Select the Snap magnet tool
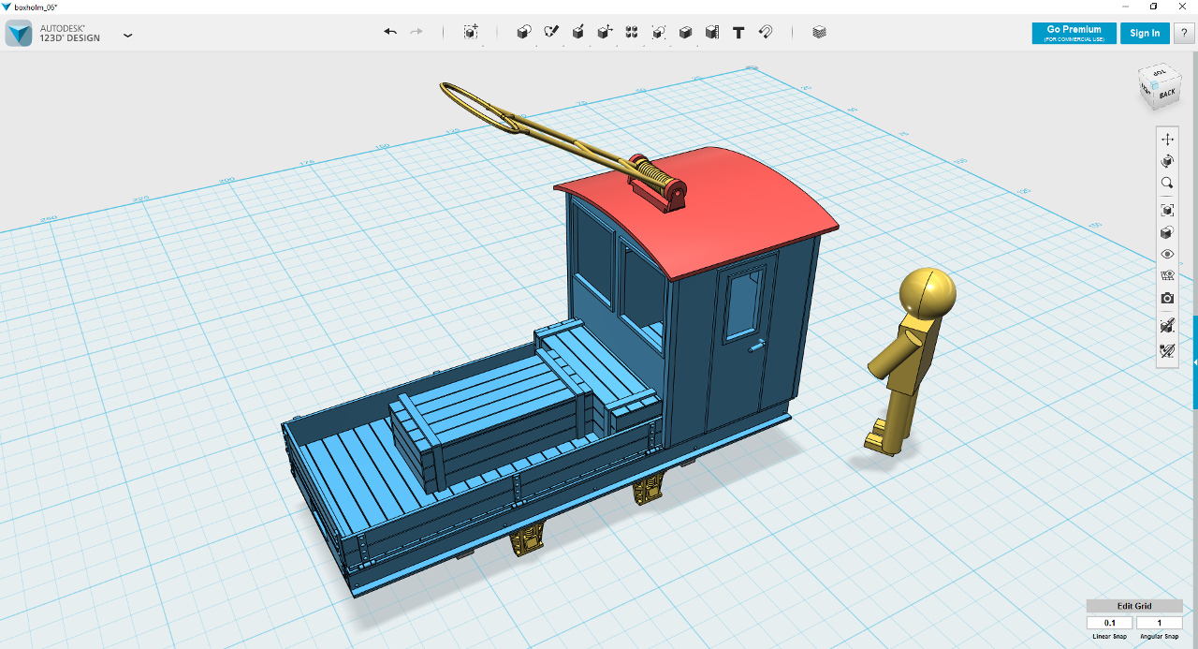 (x=765, y=32)
